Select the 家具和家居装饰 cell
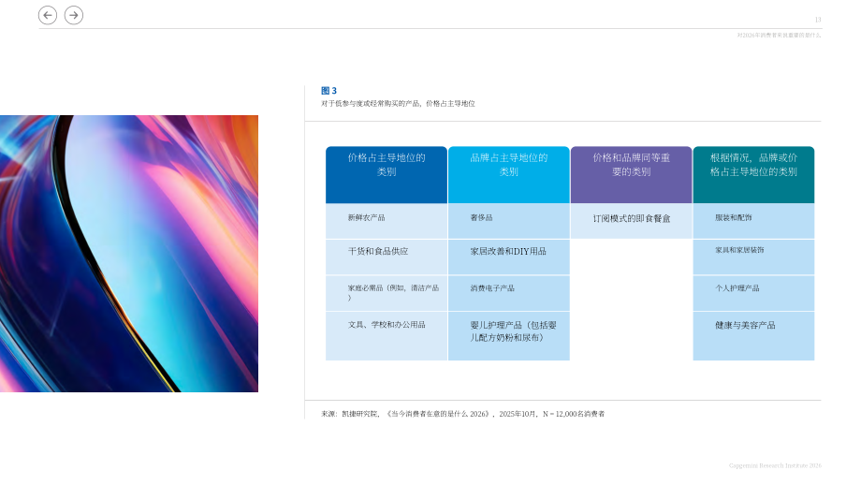The width and height of the screenshot is (861, 485). [753, 257]
